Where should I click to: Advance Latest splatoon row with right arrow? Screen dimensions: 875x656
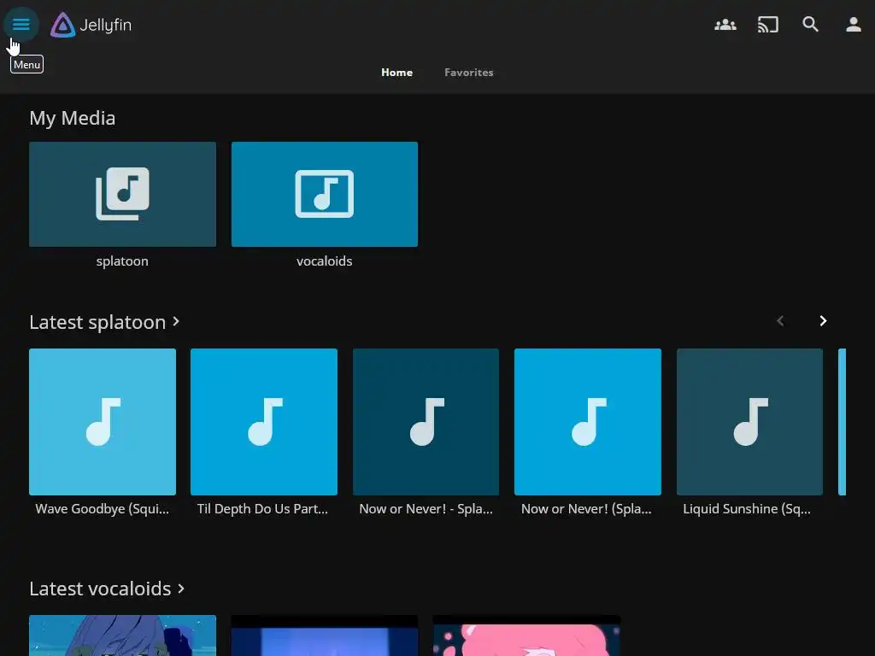click(823, 321)
